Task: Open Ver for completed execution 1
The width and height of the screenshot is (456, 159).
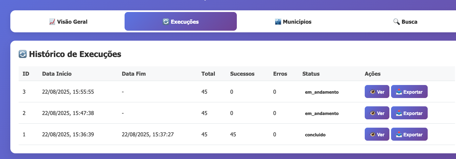Action: 377,134
